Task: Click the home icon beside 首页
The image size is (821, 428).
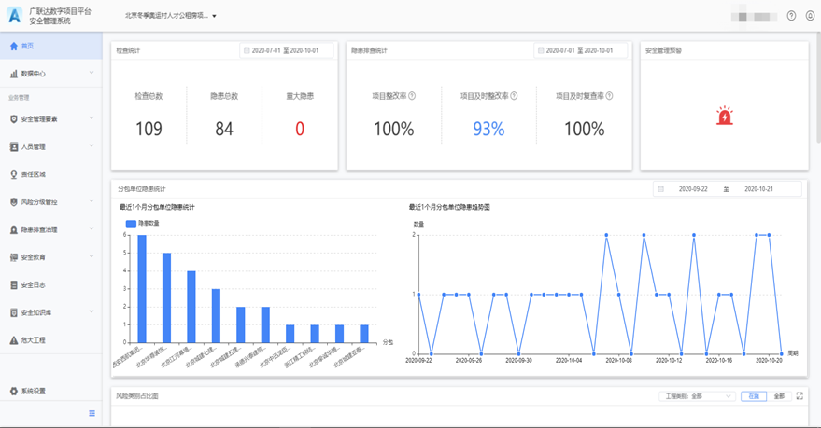Action: 14,46
